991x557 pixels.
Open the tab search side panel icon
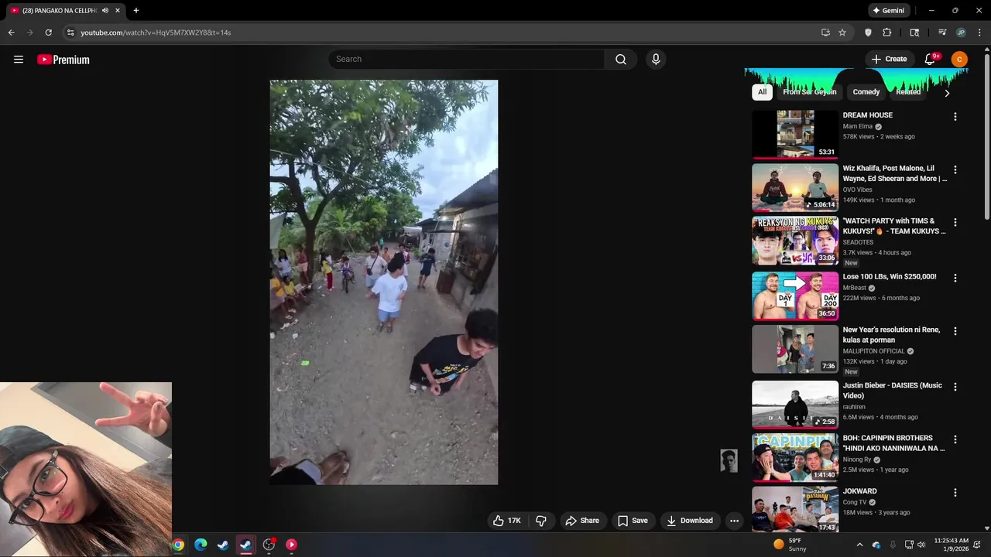(914, 32)
